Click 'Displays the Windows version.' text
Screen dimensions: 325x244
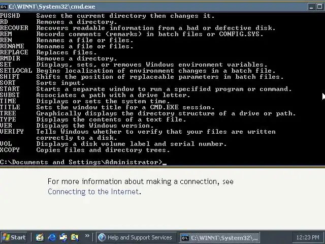(95, 126)
